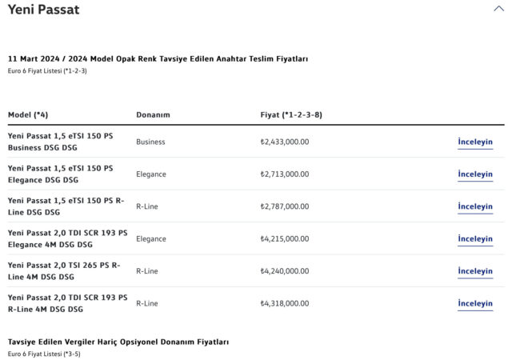Image resolution: width=528 pixels, height=360 pixels.
Task: Select the ₺2,433,000.00 price cell
Action: click(285, 142)
